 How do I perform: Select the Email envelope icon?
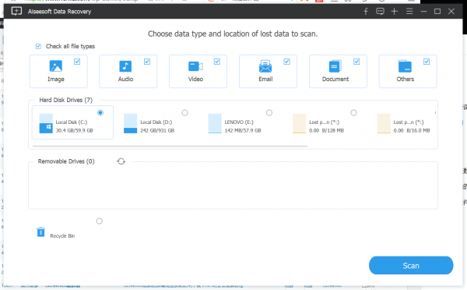265,66
